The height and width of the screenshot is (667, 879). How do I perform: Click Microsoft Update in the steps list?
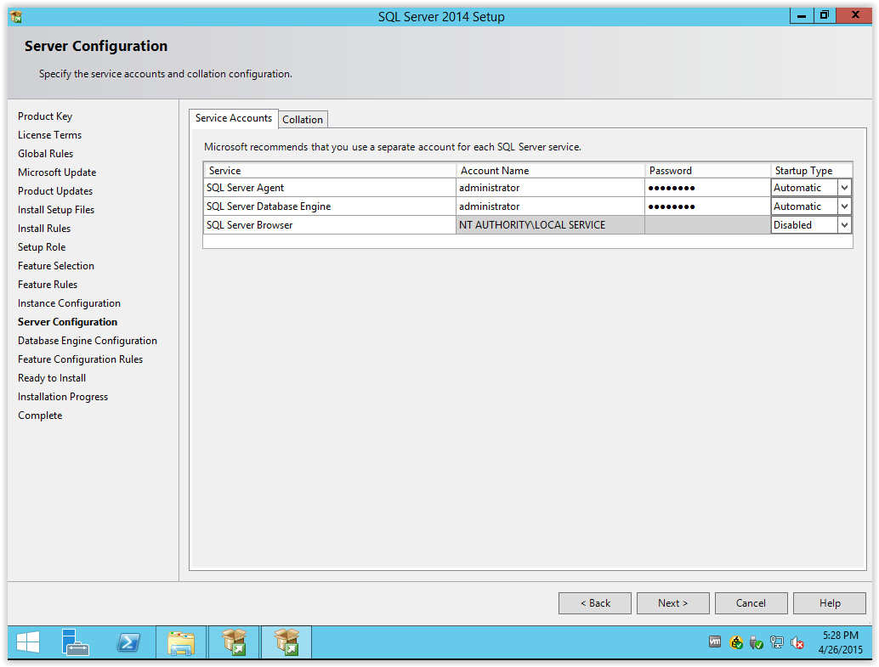[57, 172]
